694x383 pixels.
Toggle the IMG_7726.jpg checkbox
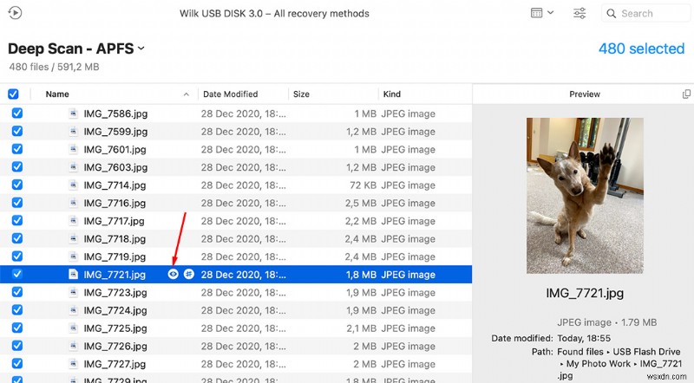[x=17, y=346]
